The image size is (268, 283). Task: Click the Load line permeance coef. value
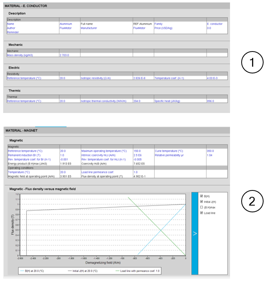click(136, 172)
